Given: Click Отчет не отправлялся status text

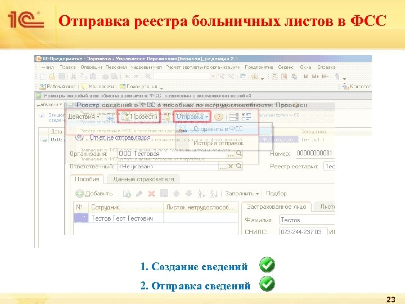Looking at the screenshot, I should (x=120, y=137).
